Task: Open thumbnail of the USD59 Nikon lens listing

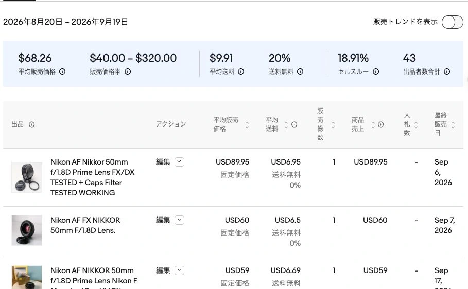Action: click(27, 277)
